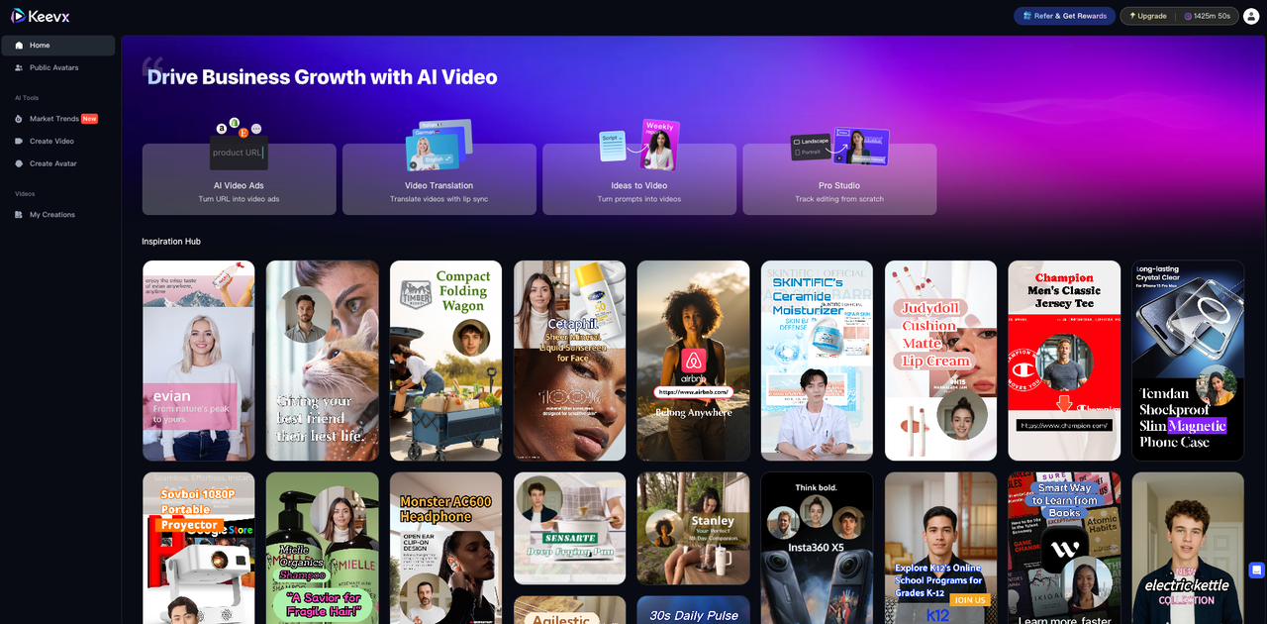Click the Create Video camera icon
The width and height of the screenshot is (1267, 624).
tap(19, 142)
